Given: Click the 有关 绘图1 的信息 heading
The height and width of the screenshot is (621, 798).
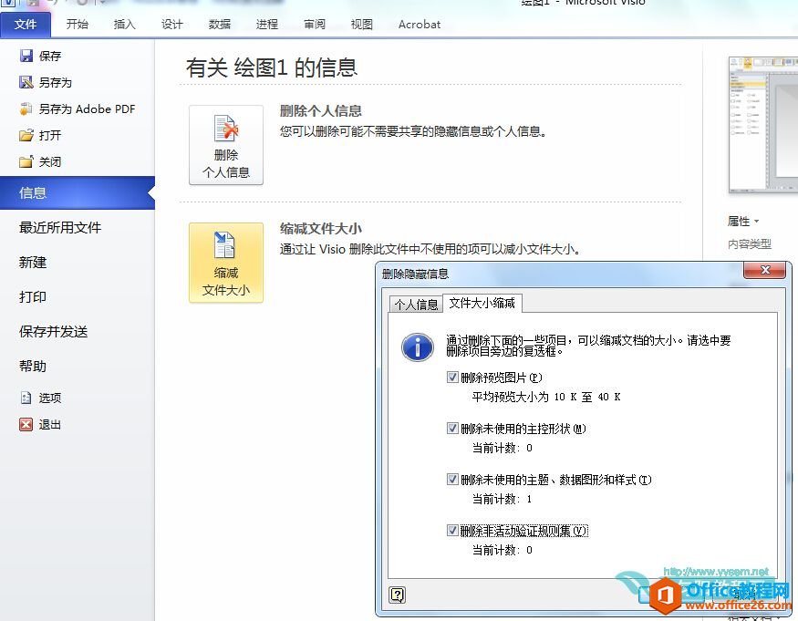Looking at the screenshot, I should [x=271, y=67].
